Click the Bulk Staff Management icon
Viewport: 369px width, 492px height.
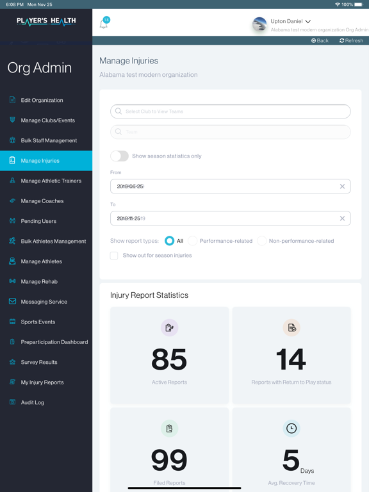point(12,140)
